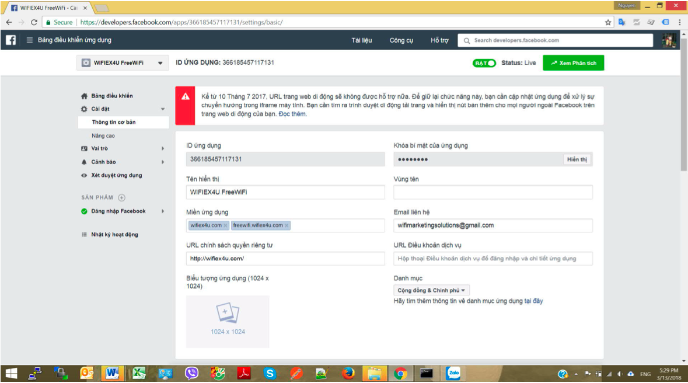
Task: Open Tài liệu in the top navigation
Action: [362, 40]
